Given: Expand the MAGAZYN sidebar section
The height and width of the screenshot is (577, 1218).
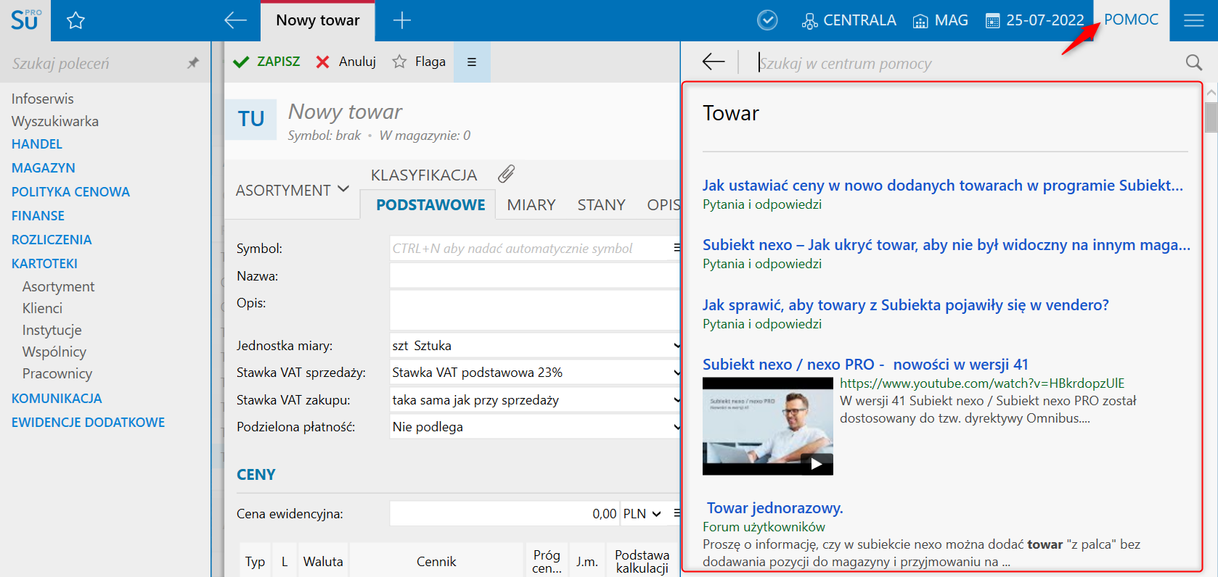Looking at the screenshot, I should [x=44, y=168].
